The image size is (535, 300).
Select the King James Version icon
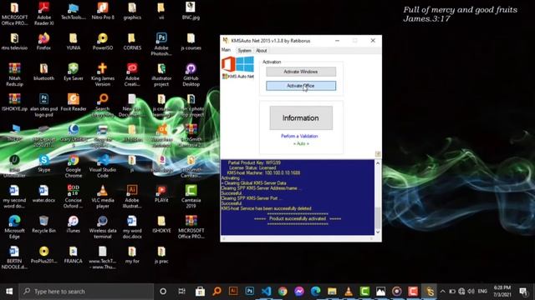tap(103, 74)
